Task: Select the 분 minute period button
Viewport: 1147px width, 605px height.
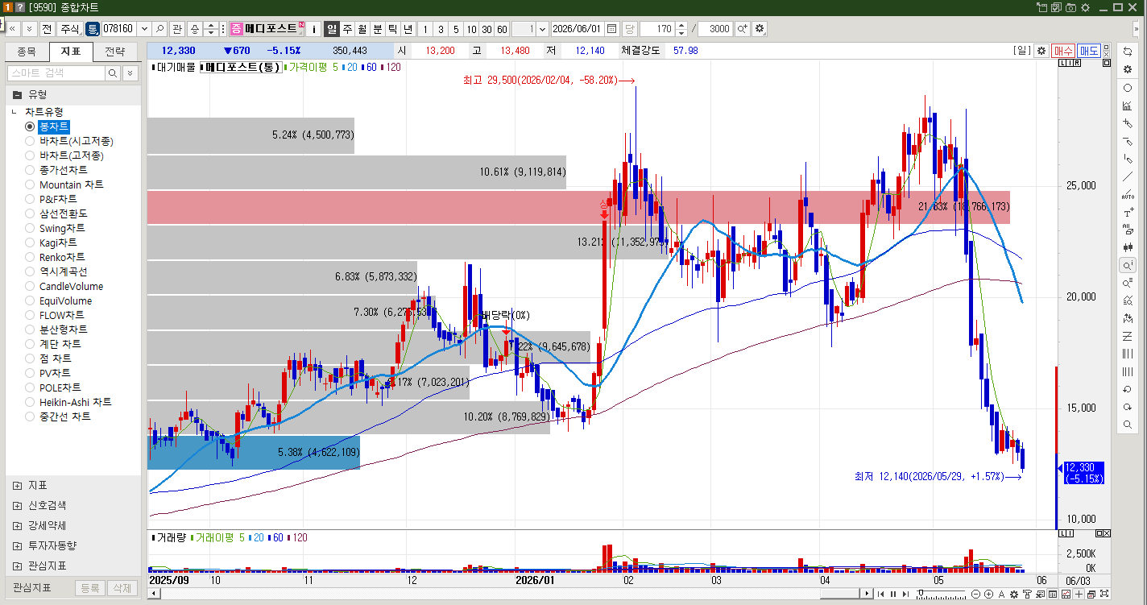Action: (378, 29)
